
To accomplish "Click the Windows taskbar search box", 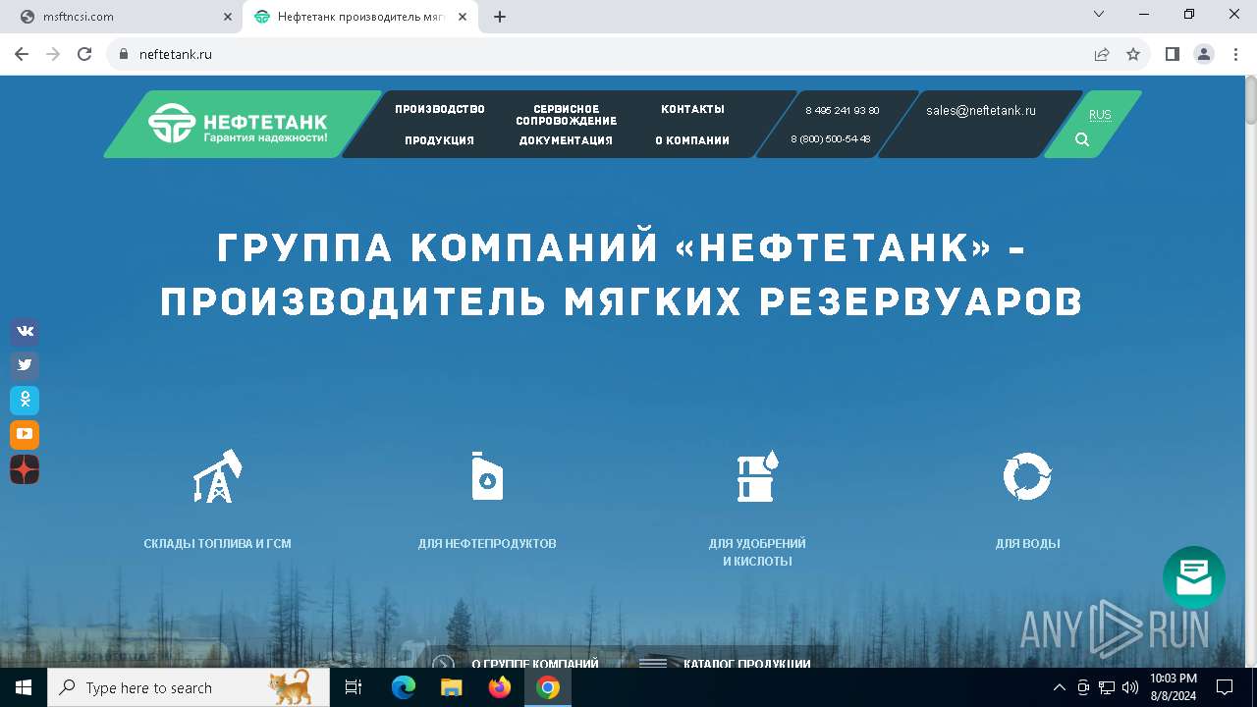I will click(189, 687).
